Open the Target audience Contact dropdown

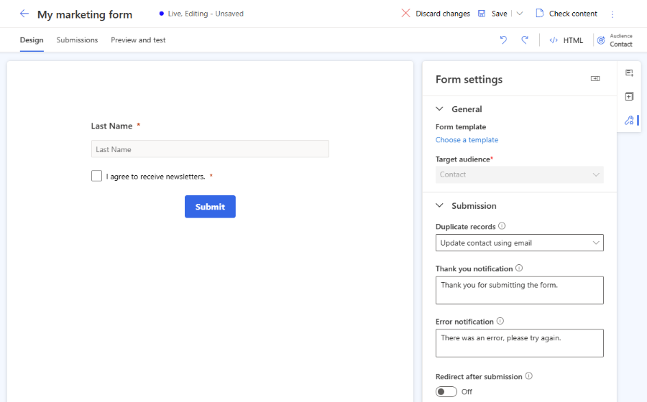520,174
